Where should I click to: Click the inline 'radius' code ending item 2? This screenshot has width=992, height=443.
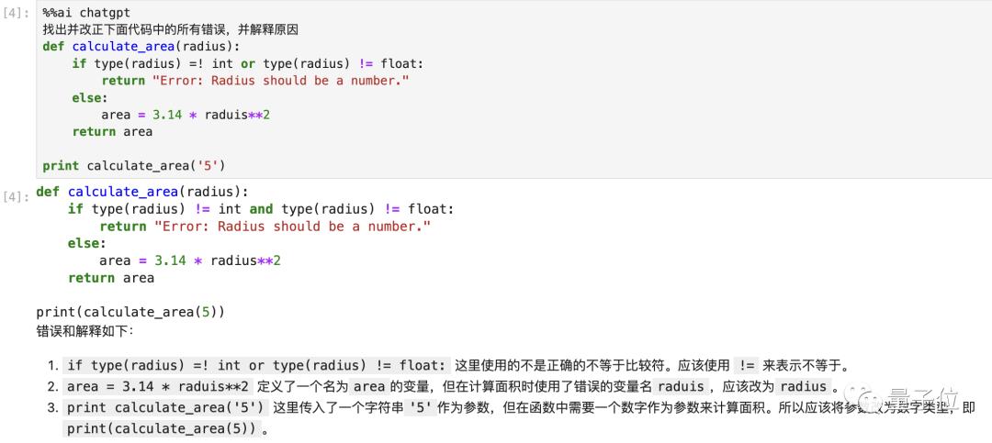804,387
